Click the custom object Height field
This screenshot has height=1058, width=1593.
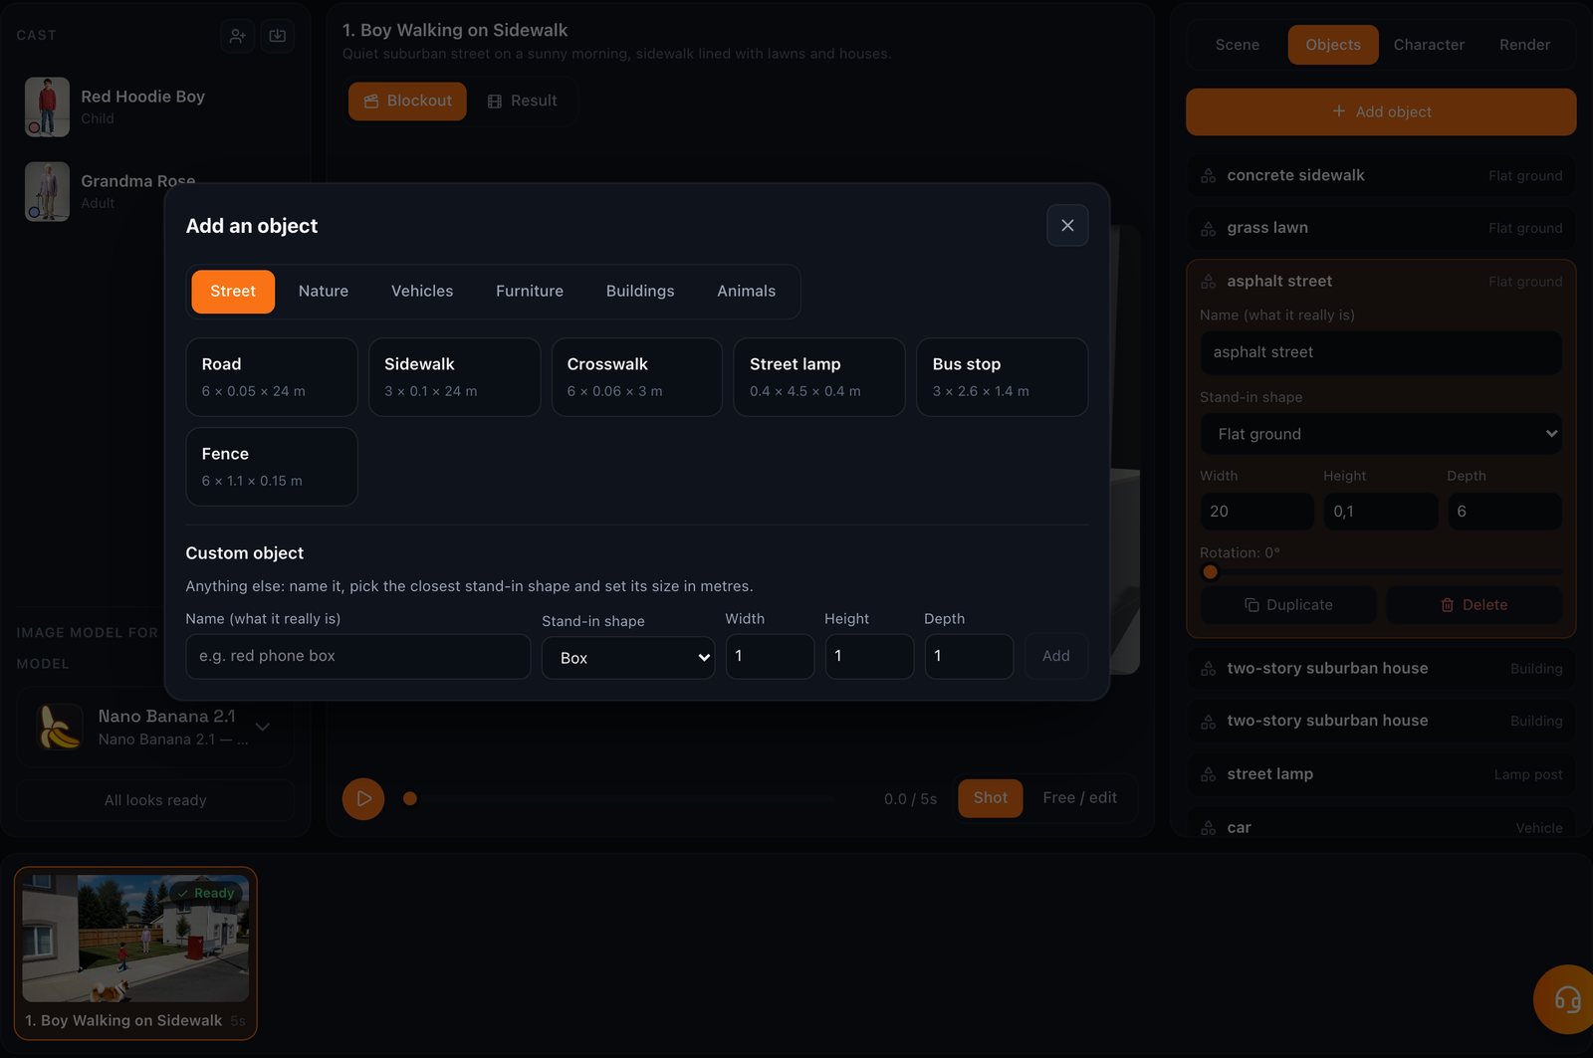pyautogui.click(x=869, y=657)
